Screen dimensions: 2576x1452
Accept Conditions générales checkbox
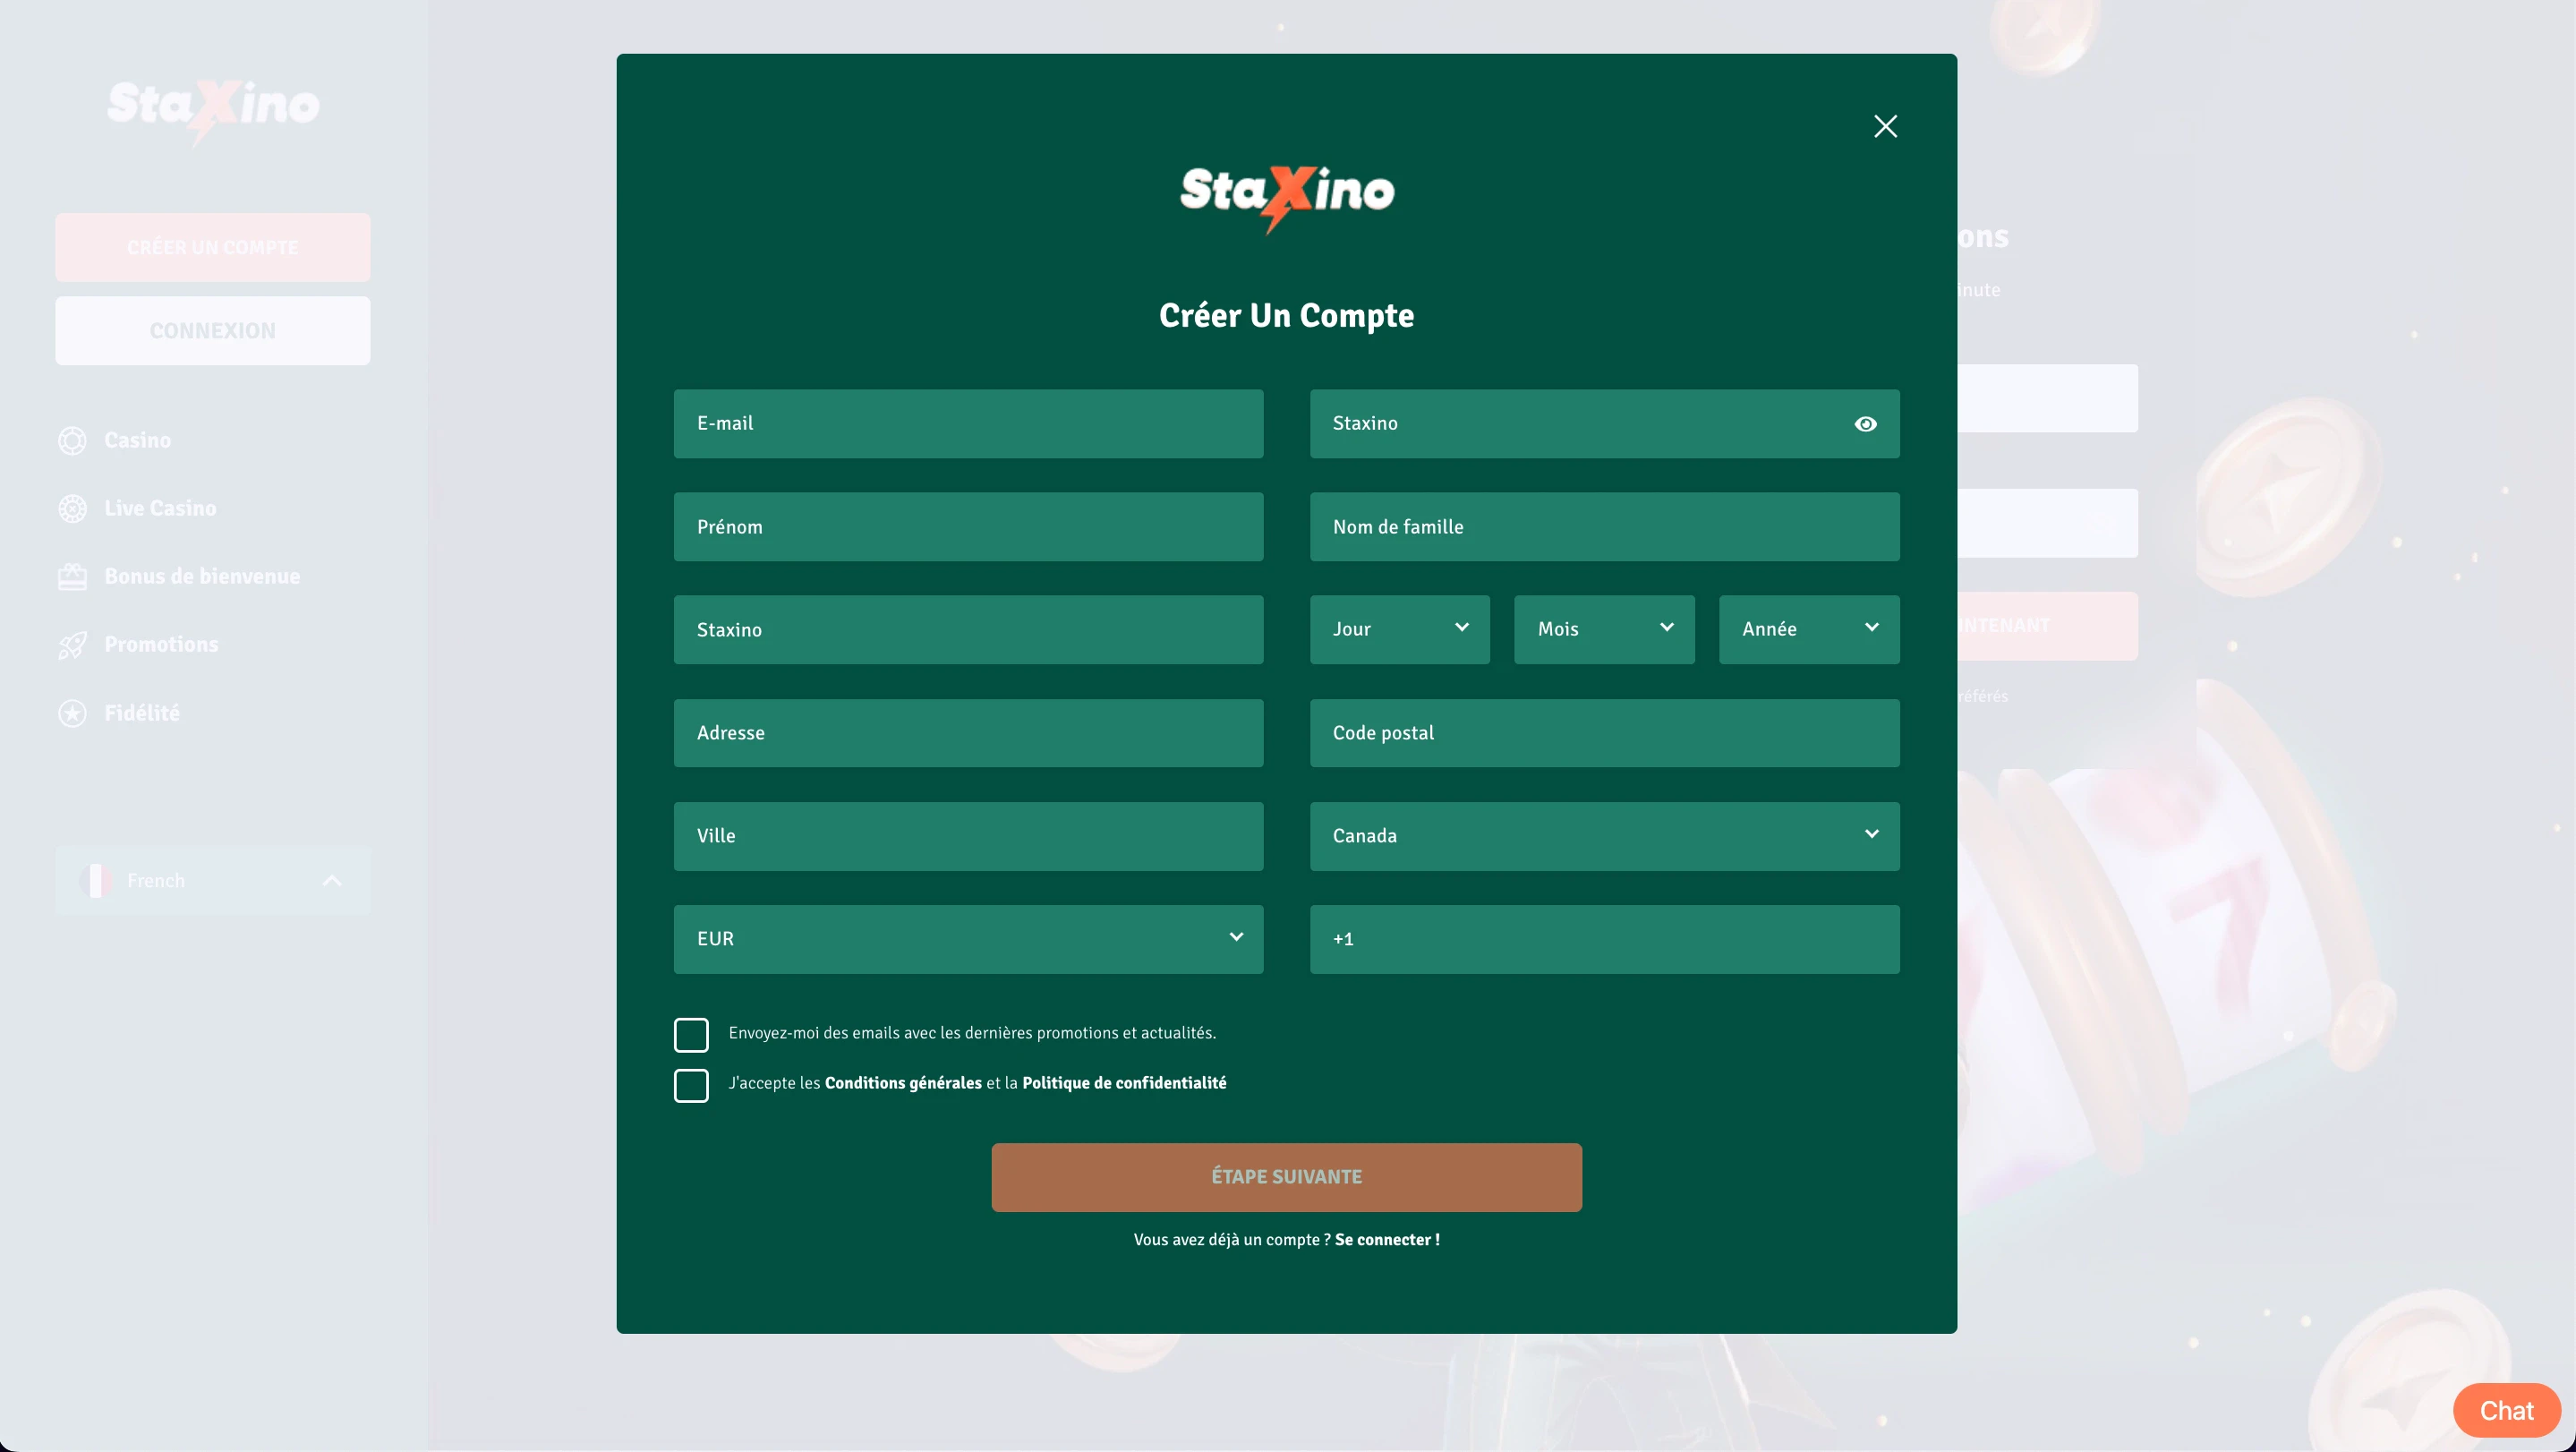point(691,1085)
